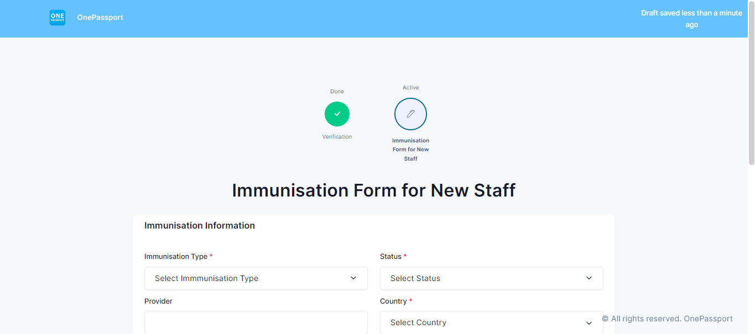Click the green Verification done checkmark
This screenshot has height=334, width=755.
click(337, 114)
